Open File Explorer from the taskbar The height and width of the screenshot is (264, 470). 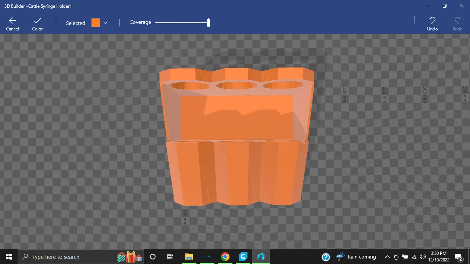click(x=189, y=257)
